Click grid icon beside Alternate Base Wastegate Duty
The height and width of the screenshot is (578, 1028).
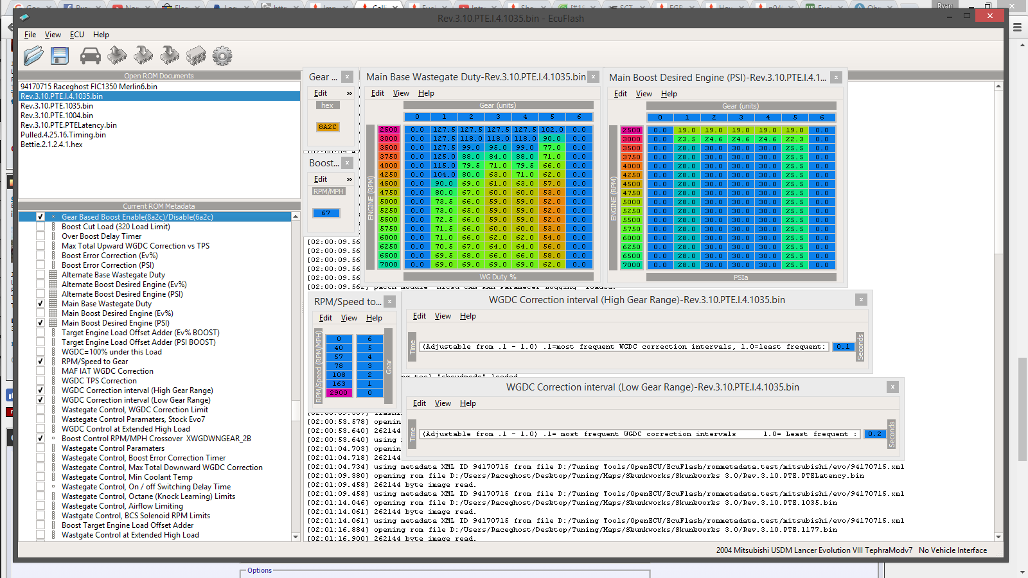[x=53, y=275]
